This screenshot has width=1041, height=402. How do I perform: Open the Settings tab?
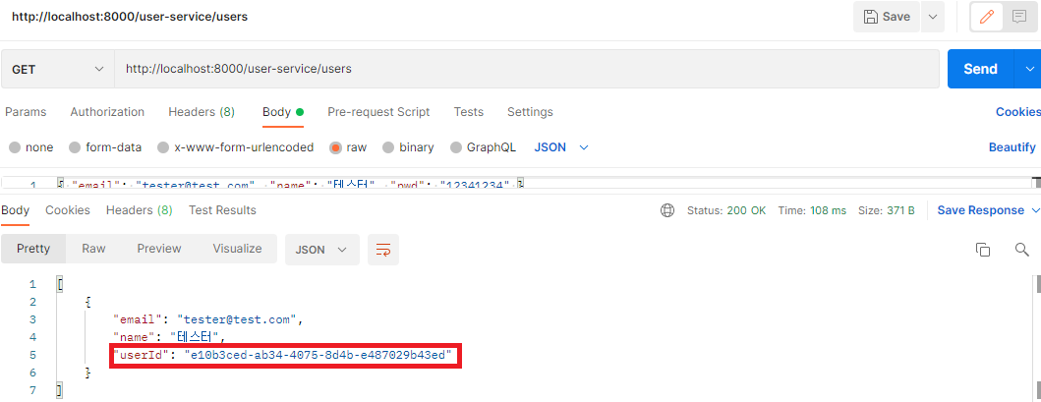click(530, 112)
